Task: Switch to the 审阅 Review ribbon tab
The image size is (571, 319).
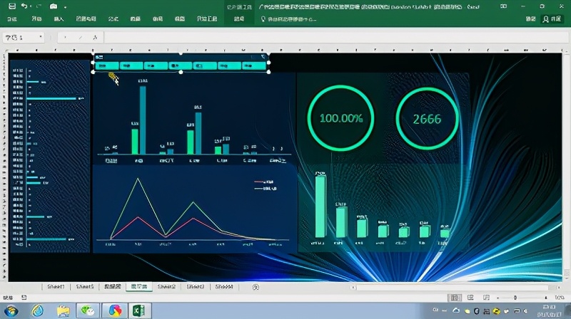Action: 158,19
